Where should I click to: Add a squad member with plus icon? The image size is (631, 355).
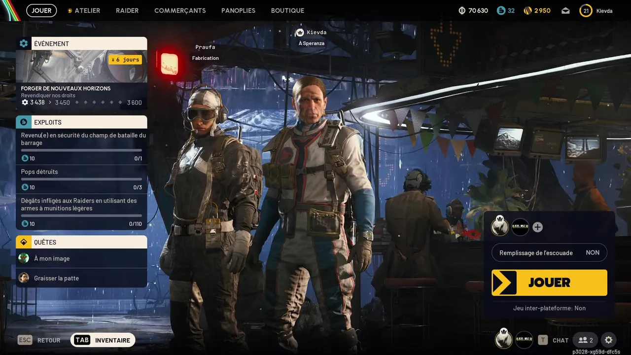click(538, 227)
